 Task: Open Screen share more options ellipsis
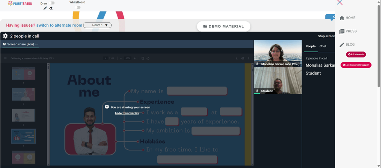click(x=37, y=44)
